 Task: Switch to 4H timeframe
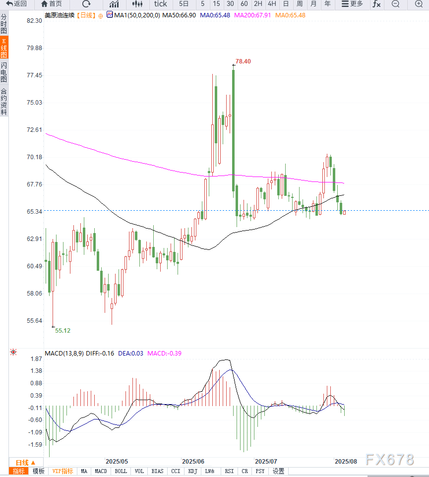(x=272, y=4)
